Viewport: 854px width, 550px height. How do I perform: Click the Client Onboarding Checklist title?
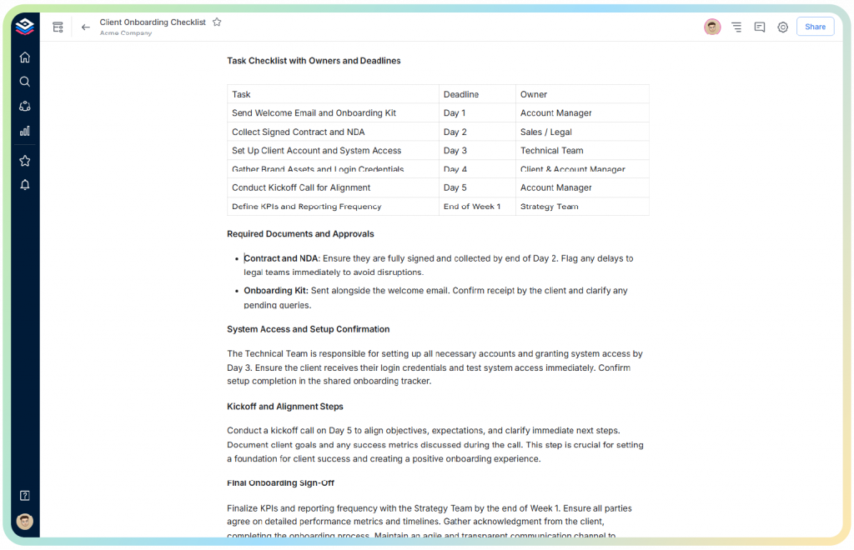pos(153,22)
